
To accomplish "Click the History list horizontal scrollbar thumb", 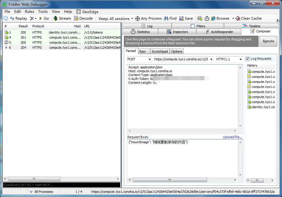I will coord(257,180).
